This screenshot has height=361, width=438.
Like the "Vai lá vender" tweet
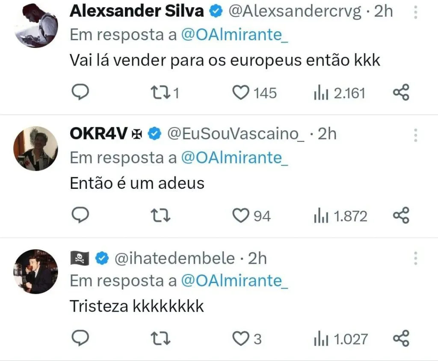pyautogui.click(x=241, y=92)
